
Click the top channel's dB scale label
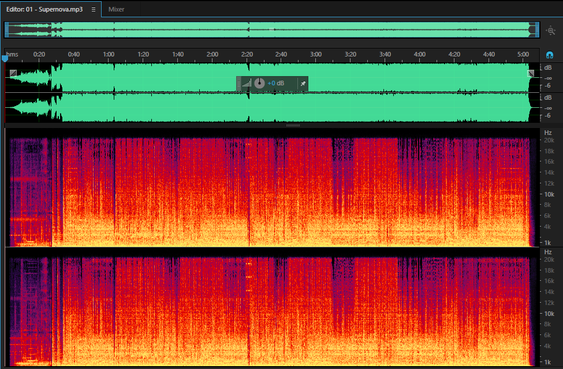coord(548,68)
